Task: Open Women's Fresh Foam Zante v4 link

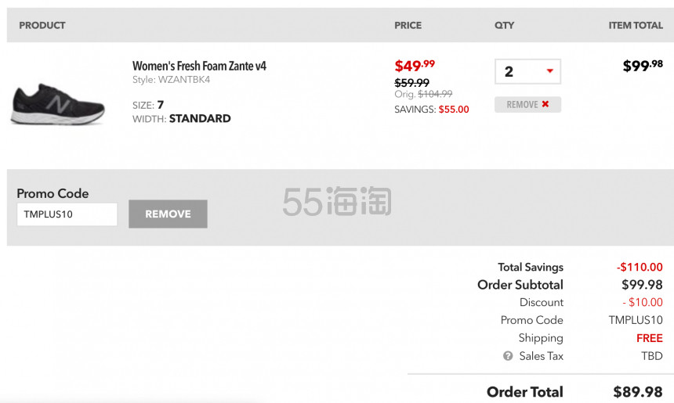Action: click(199, 66)
